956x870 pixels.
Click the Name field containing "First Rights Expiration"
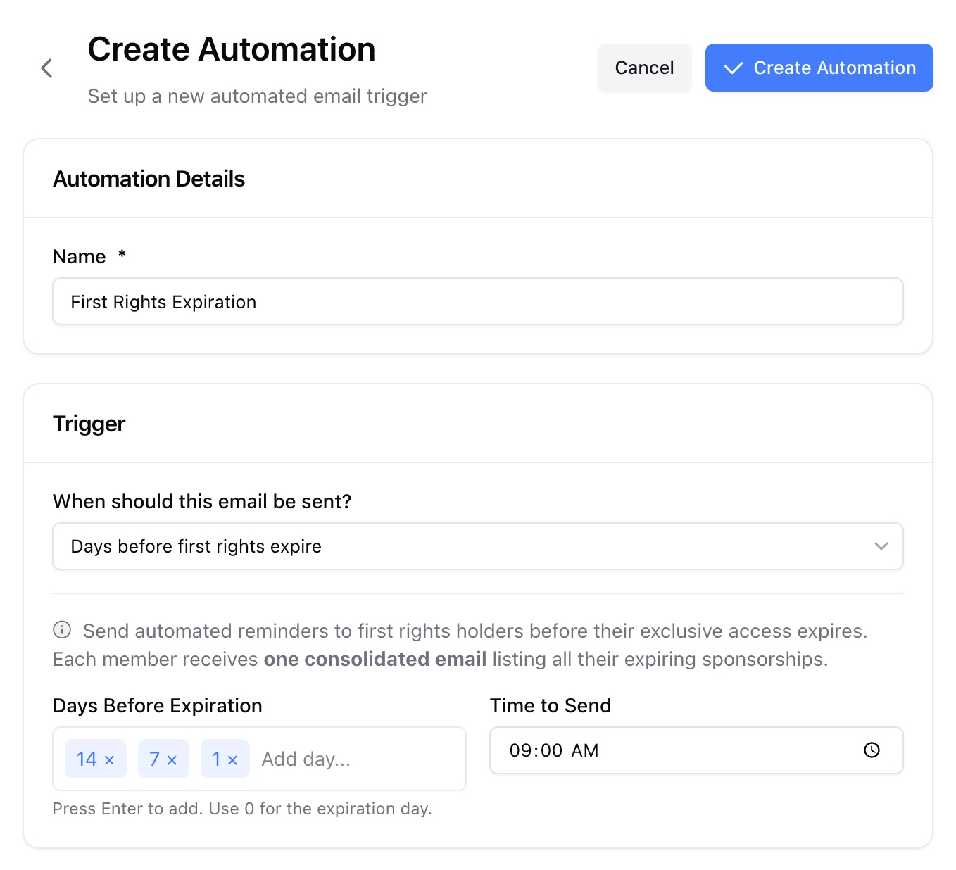tap(478, 301)
